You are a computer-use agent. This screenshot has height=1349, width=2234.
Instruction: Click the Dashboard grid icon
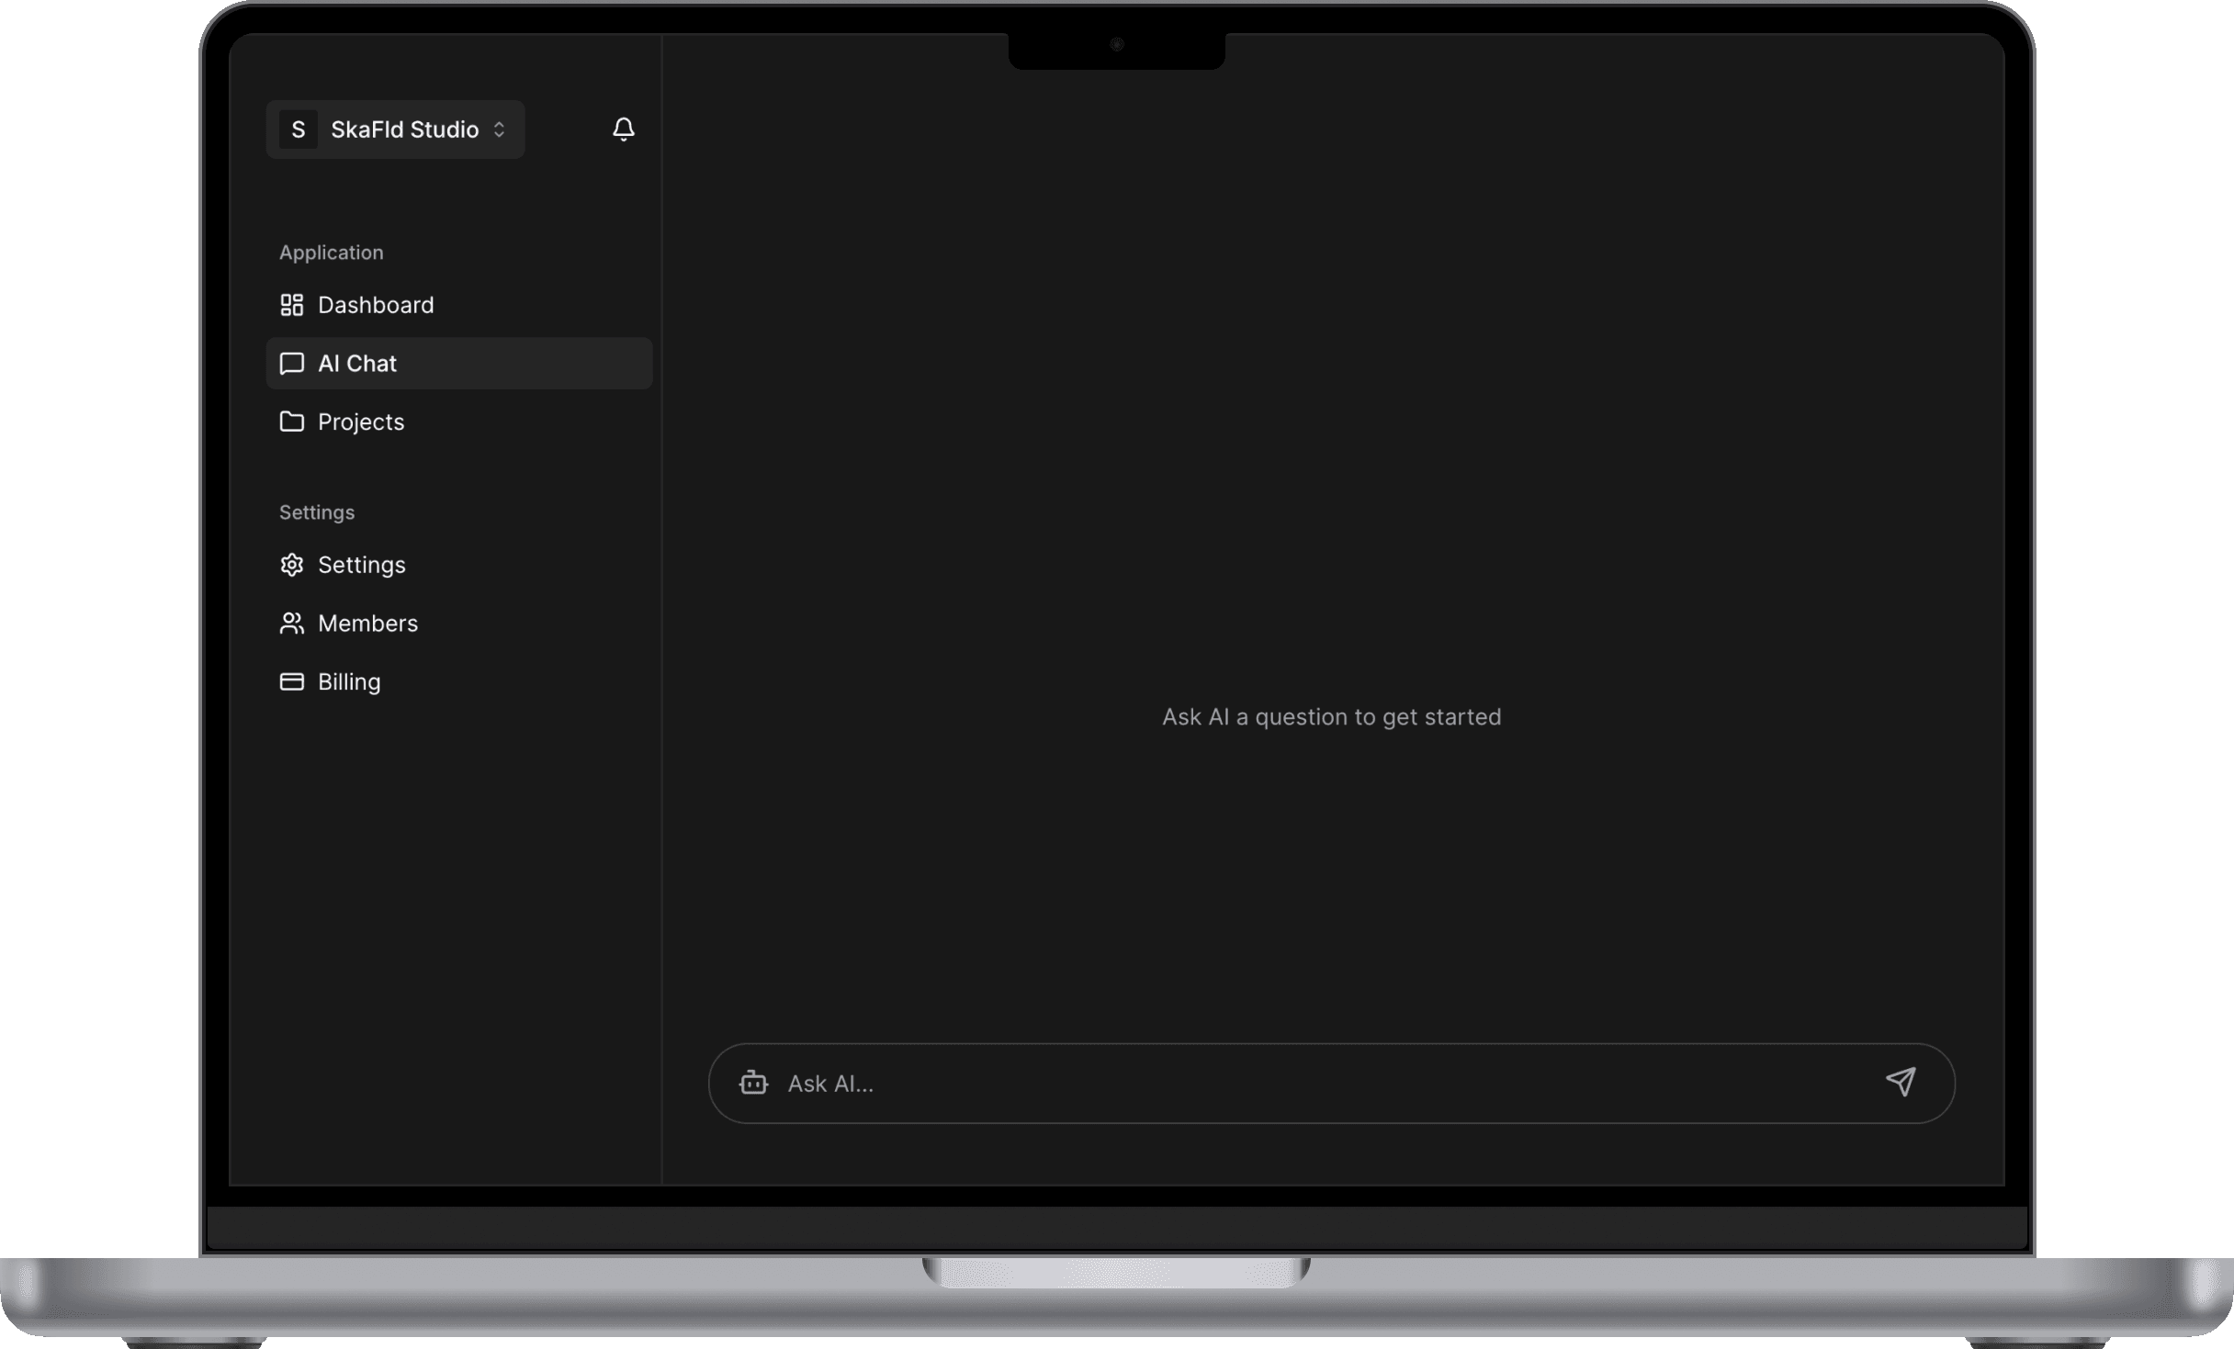coord(291,305)
